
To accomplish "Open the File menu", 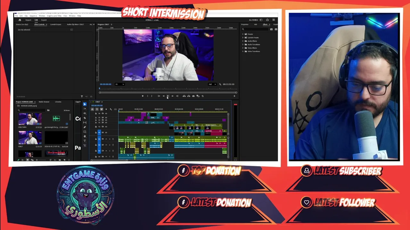I will 16,16.
